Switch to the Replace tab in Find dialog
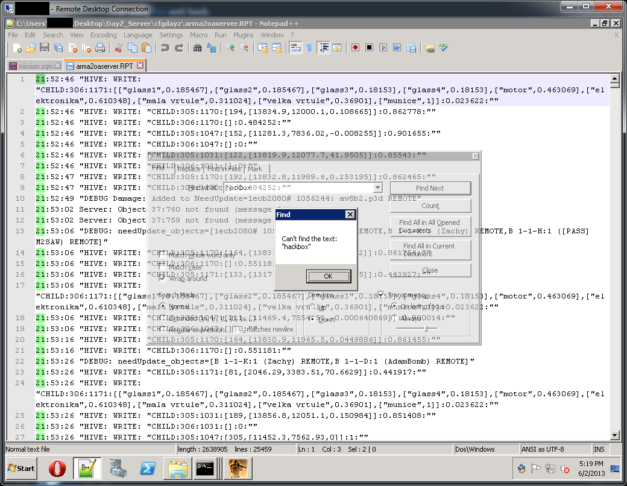The height and width of the screenshot is (486, 627). (x=189, y=169)
